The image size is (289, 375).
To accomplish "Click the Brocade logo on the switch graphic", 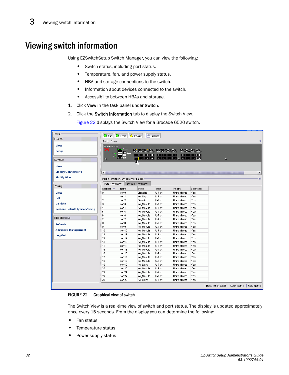I will pyautogui.click(x=106, y=150).
